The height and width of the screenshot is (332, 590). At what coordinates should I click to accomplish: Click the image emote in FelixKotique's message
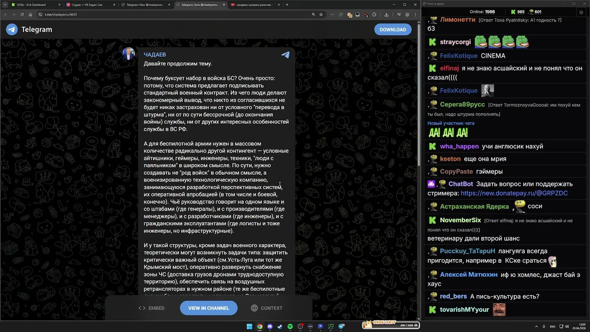point(488,90)
